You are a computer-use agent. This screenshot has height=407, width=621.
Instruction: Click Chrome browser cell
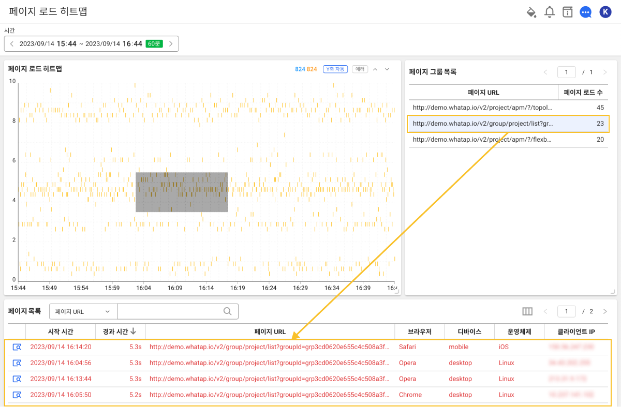pyautogui.click(x=410, y=395)
